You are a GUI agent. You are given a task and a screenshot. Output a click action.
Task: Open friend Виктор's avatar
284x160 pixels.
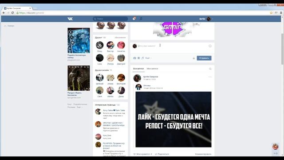point(110,45)
